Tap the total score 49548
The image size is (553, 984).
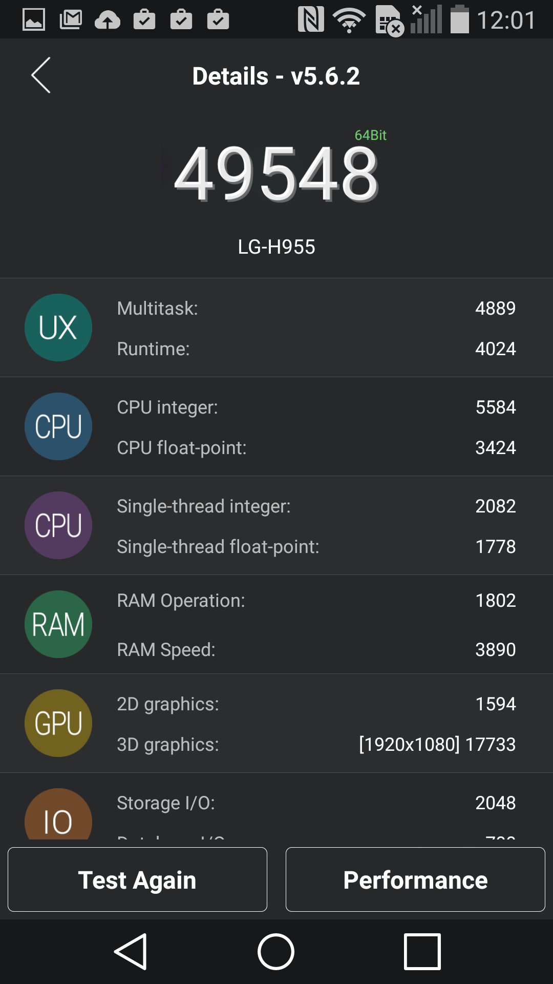point(276,173)
